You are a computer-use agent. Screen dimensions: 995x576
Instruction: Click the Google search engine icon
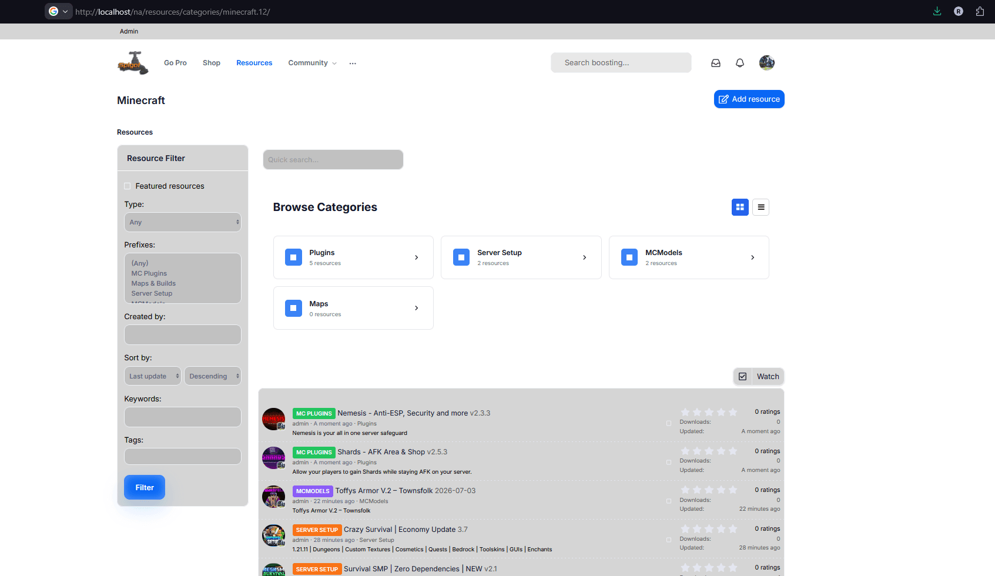pos(53,11)
